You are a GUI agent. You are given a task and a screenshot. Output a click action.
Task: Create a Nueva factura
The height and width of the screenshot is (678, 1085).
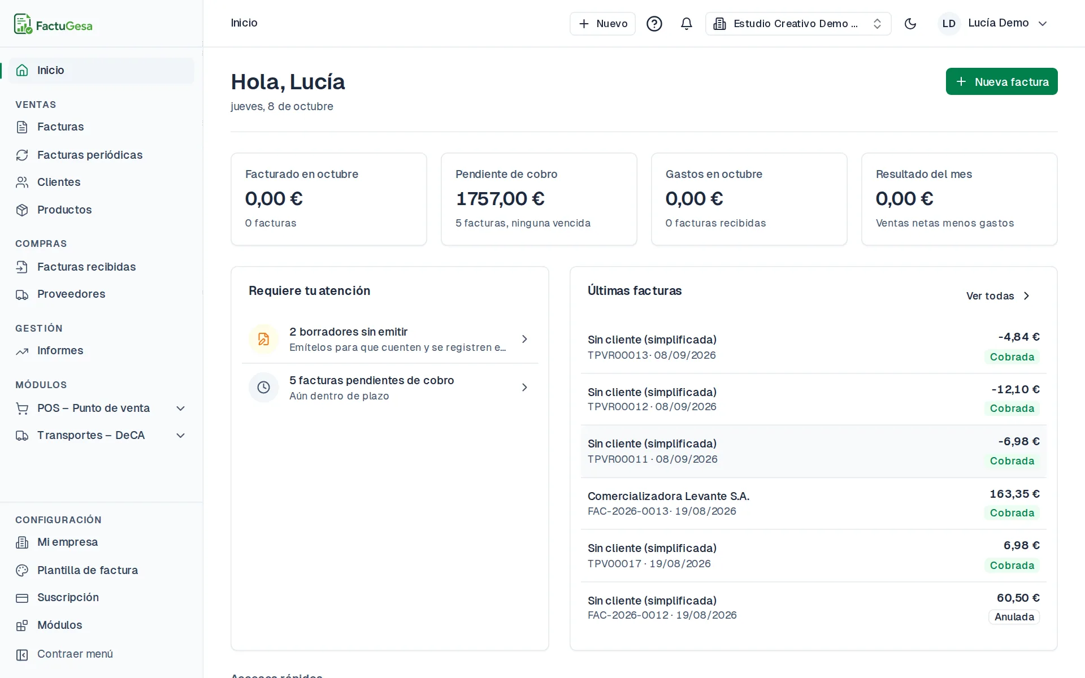pos(1001,81)
